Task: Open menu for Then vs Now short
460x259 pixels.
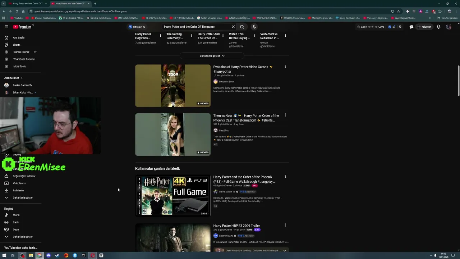Action: (x=285, y=115)
